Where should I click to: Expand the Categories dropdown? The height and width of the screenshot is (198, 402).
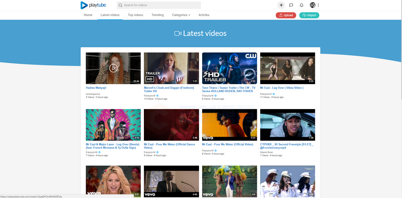[181, 15]
